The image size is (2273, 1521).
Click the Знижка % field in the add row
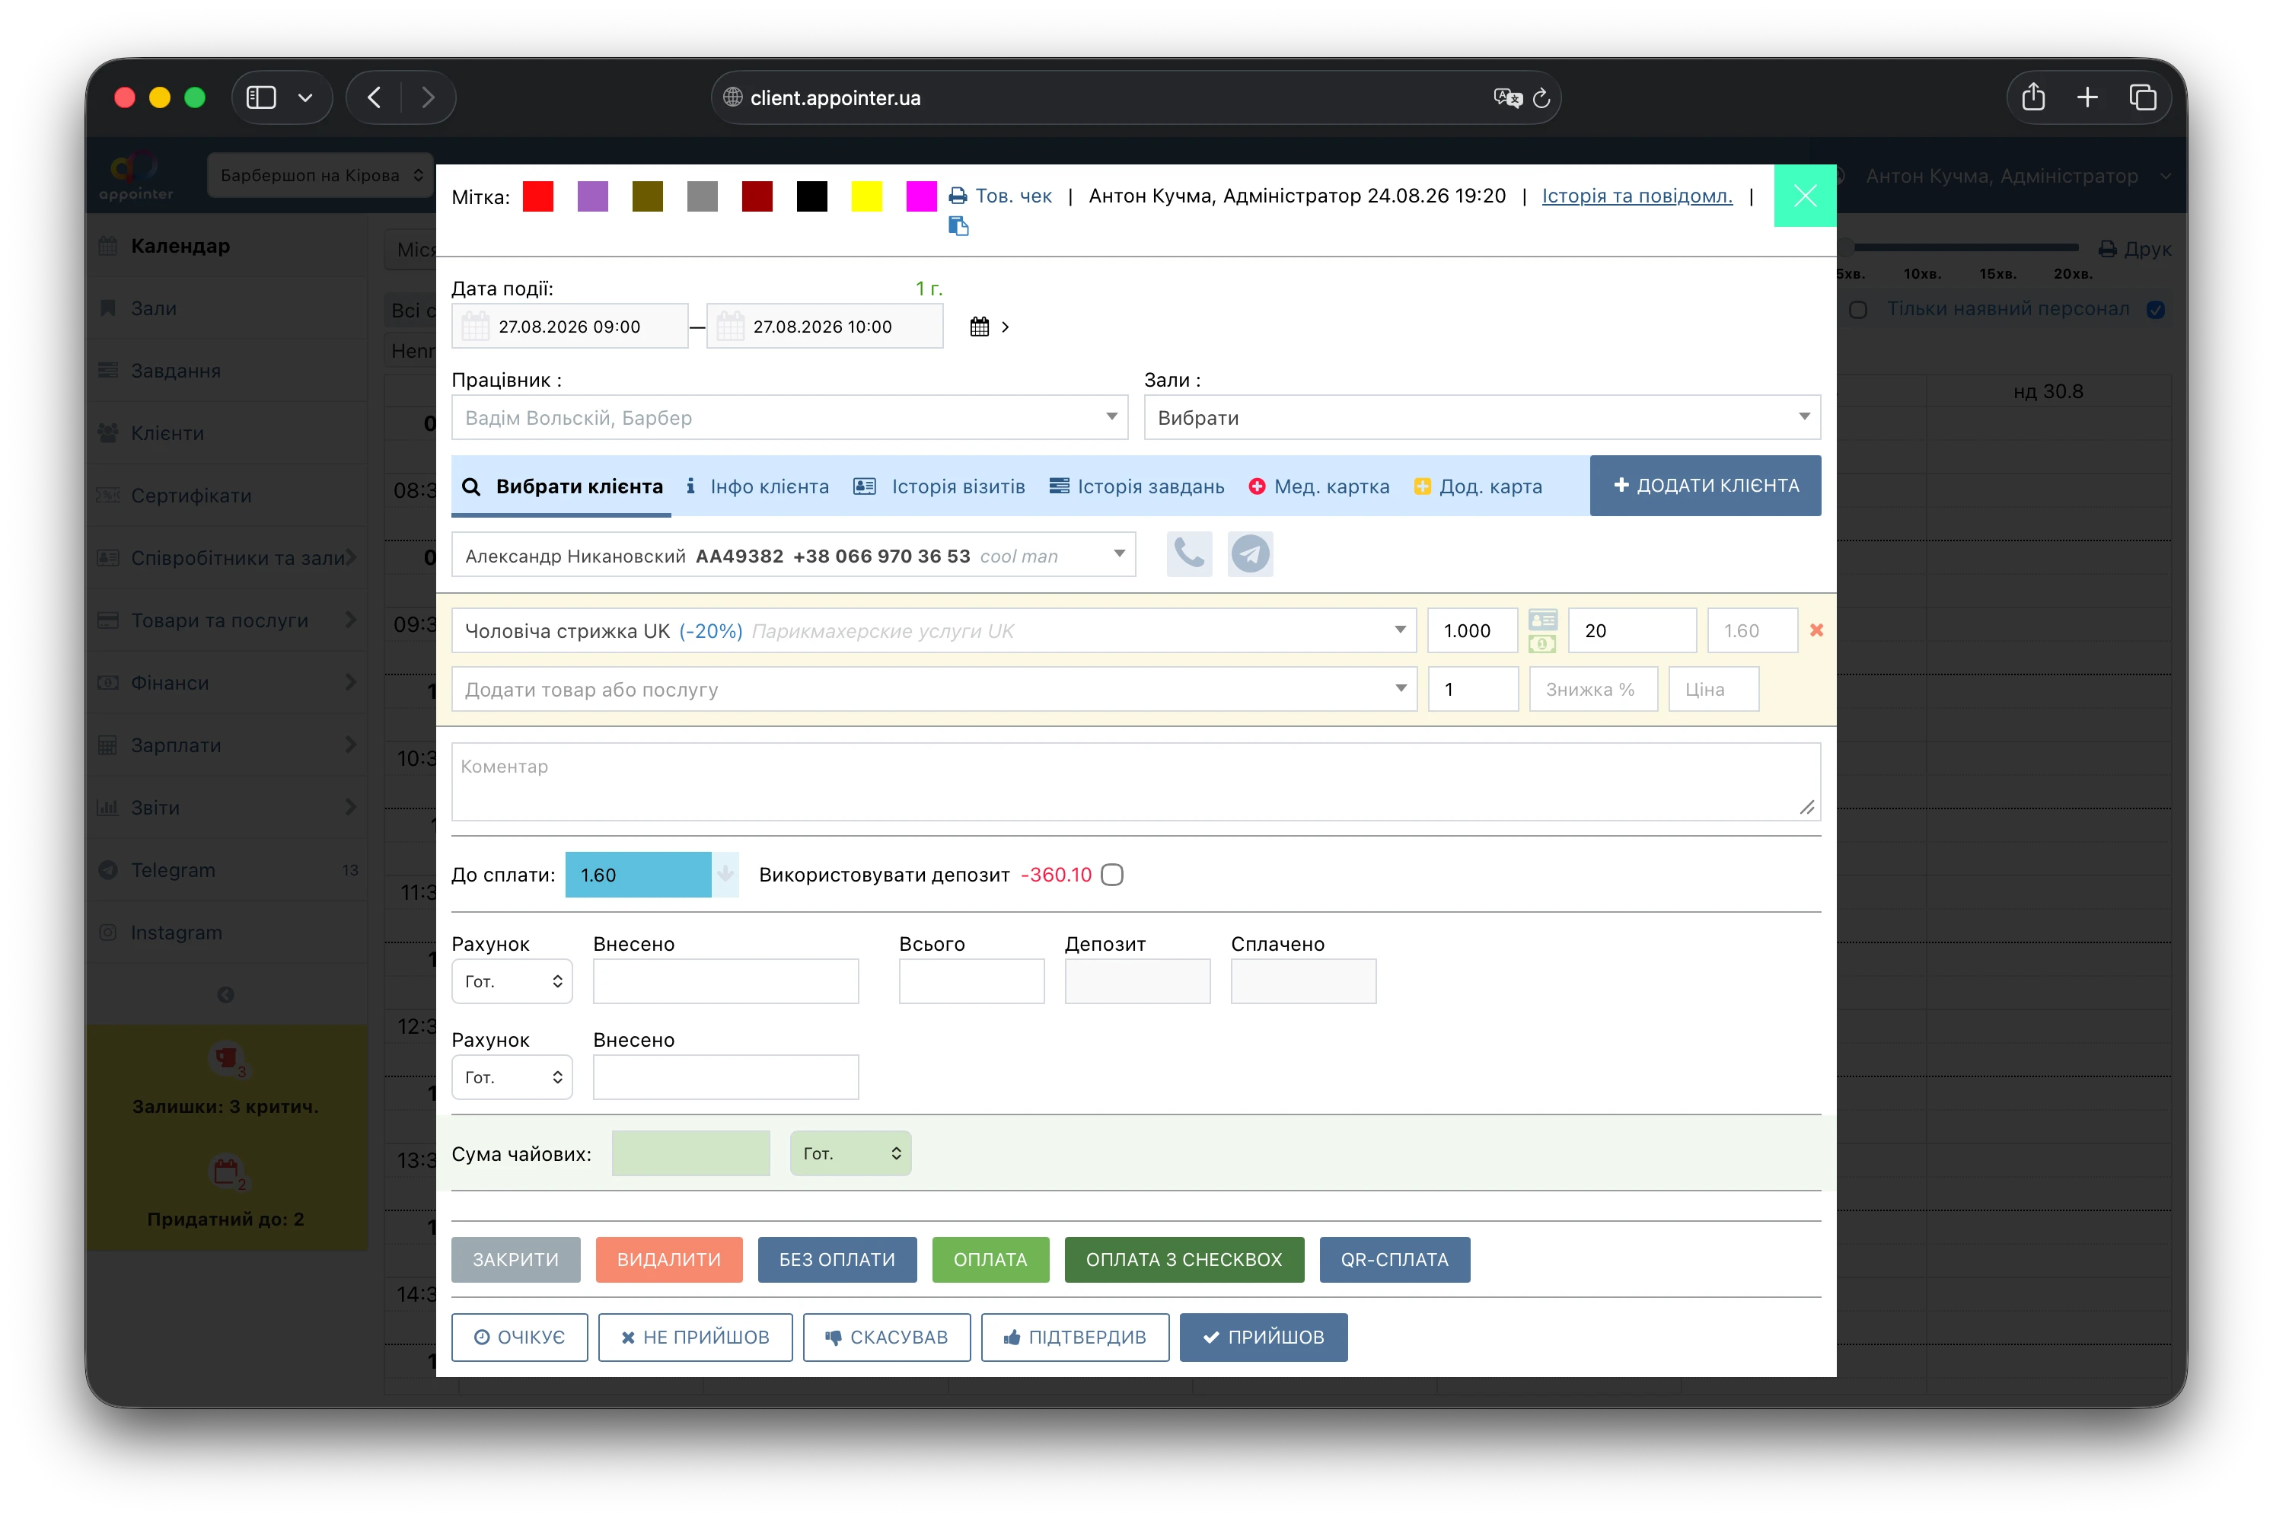(1593, 690)
